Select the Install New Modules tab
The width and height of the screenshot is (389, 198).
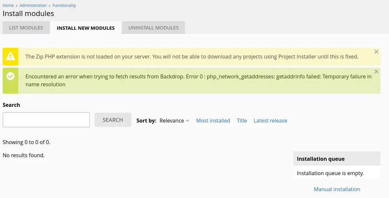click(x=86, y=28)
